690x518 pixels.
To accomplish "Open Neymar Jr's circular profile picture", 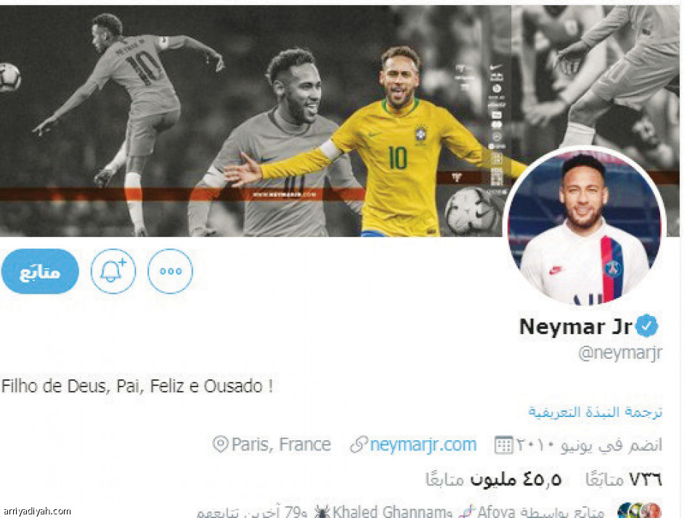I will [585, 226].
